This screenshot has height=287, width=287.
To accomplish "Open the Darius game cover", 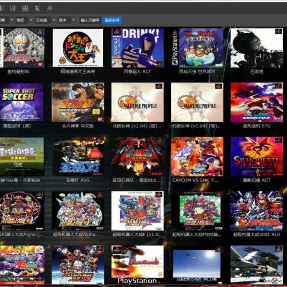I will (257, 102).
